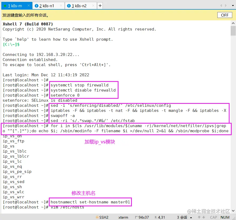Click the SSH2 lock icon in status bar
The height and width of the screenshot is (220, 236).
97,217
